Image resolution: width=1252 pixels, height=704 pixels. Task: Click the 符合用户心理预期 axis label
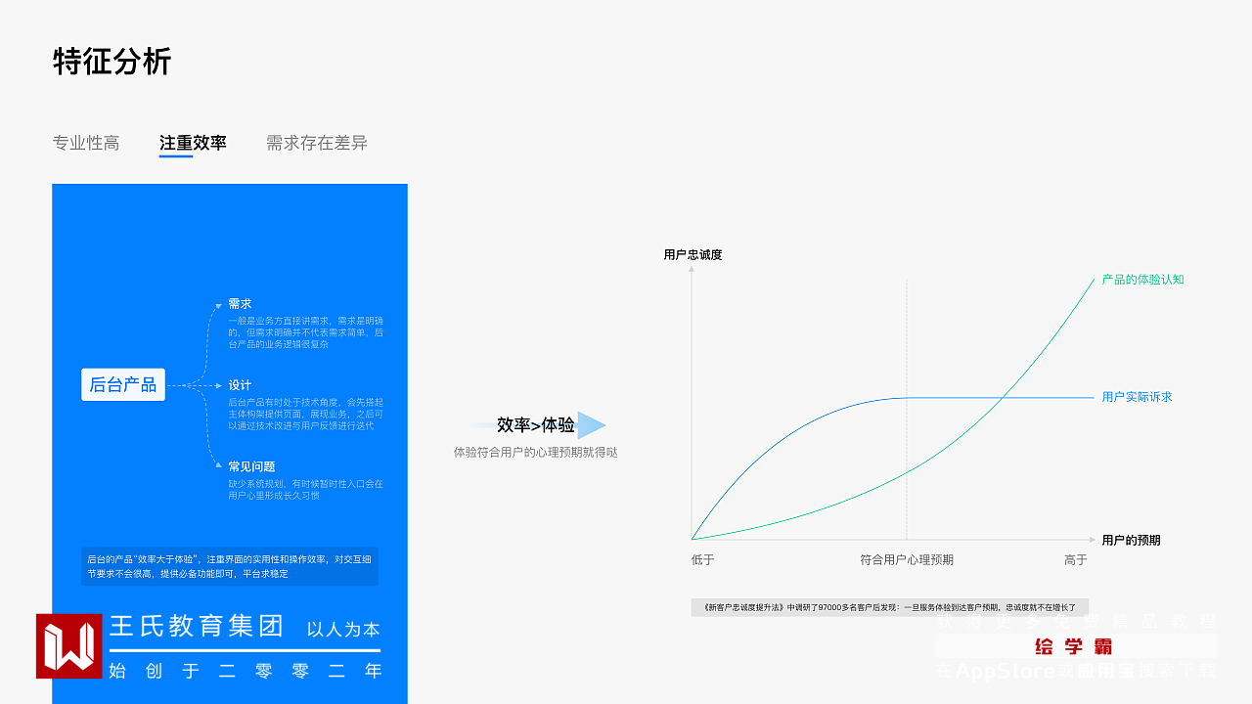[x=907, y=560]
